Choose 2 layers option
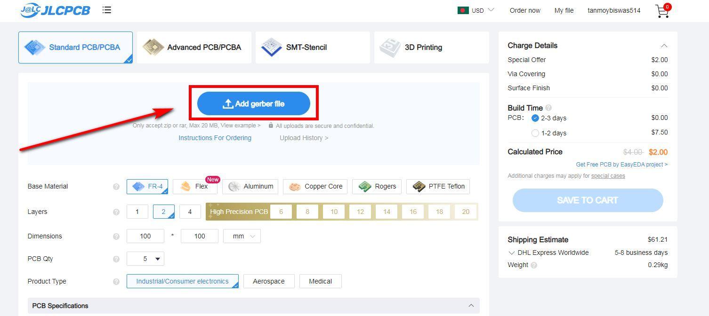This screenshot has width=709, height=316. (x=164, y=212)
